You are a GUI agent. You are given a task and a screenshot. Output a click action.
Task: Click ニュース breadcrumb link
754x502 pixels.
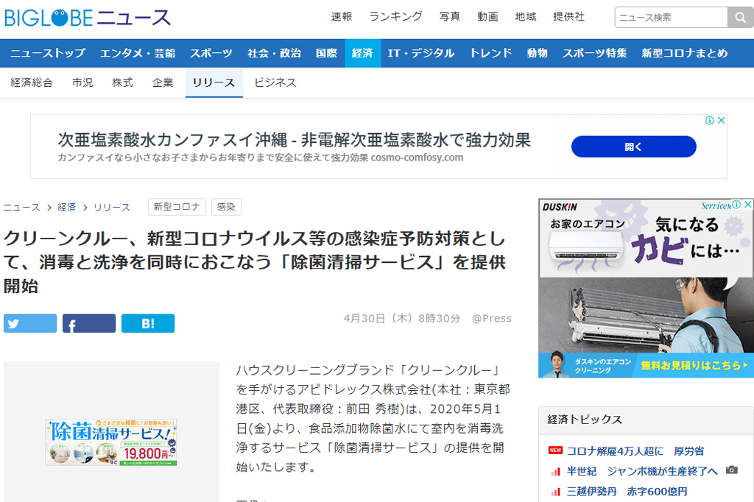pos(21,208)
